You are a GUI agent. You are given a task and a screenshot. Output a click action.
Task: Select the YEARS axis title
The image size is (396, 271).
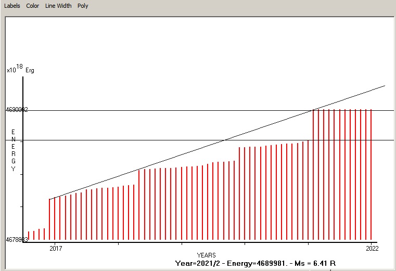[x=206, y=255]
